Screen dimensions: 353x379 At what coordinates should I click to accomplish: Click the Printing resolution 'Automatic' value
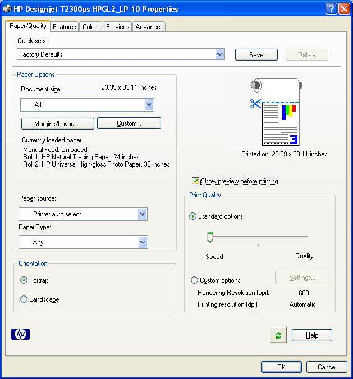click(x=302, y=304)
